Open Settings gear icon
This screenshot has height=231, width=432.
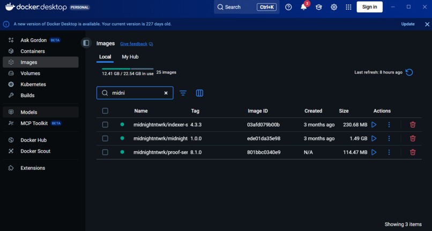coord(333,7)
